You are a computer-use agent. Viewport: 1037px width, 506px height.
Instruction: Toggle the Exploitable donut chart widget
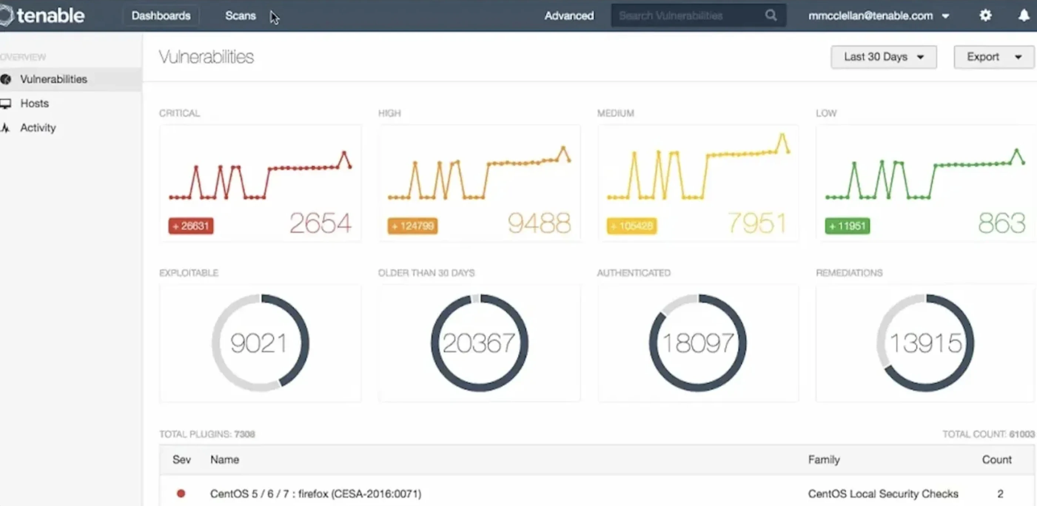point(260,343)
